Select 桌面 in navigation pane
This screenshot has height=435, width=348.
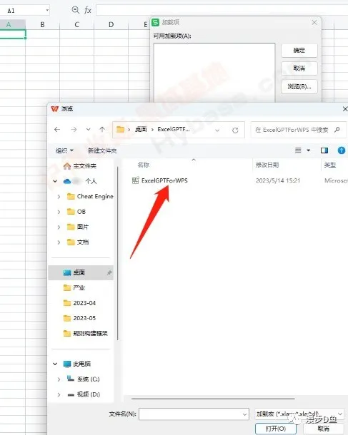coord(81,272)
